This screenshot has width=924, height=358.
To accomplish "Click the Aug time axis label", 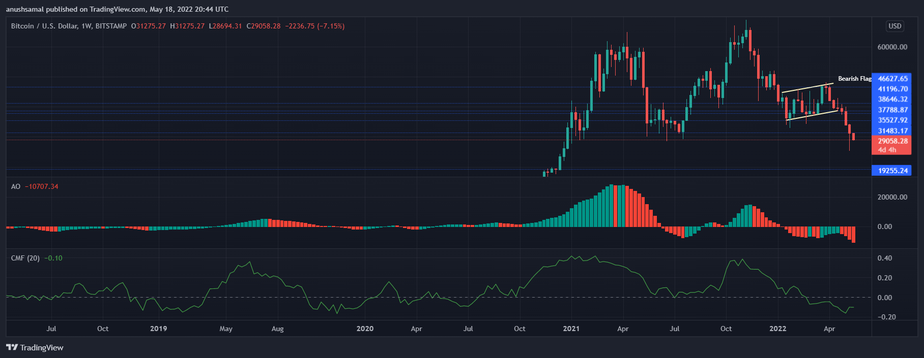I will pyautogui.click(x=277, y=329).
